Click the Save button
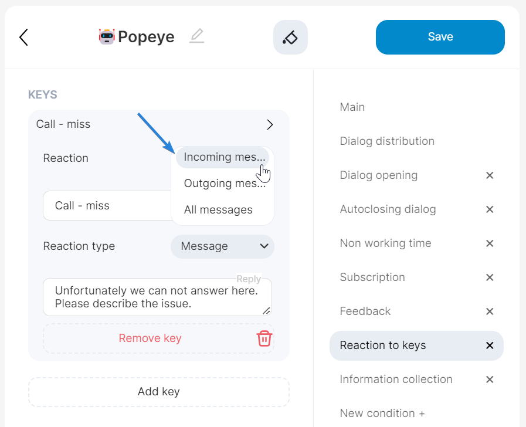Image resolution: width=526 pixels, height=427 pixels. 440,36
